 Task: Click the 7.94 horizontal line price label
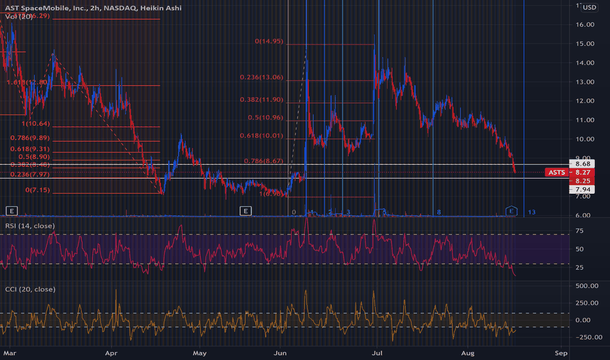[582, 190]
